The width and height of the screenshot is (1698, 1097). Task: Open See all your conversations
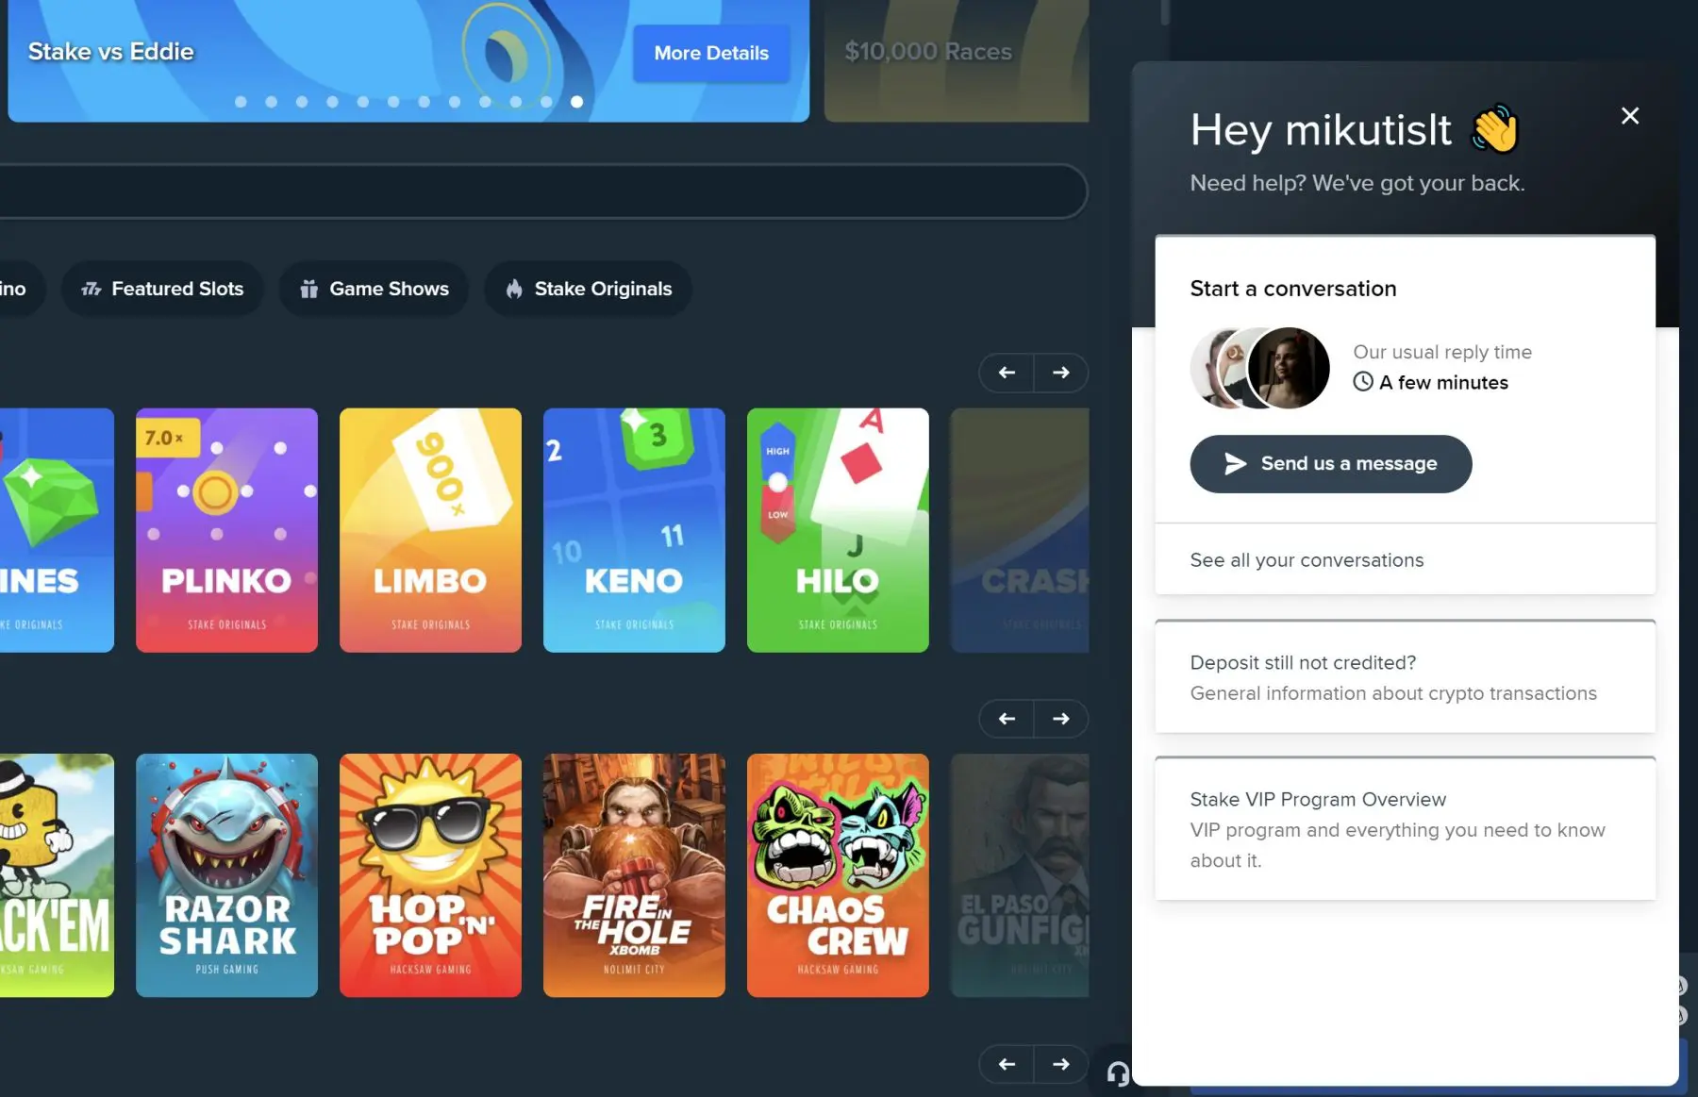pyautogui.click(x=1307, y=559)
